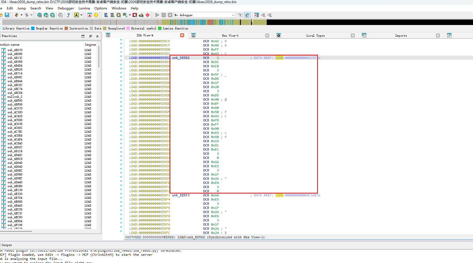Switch to the Local Types tab
The height and width of the screenshot is (263, 473).
[x=315, y=36]
